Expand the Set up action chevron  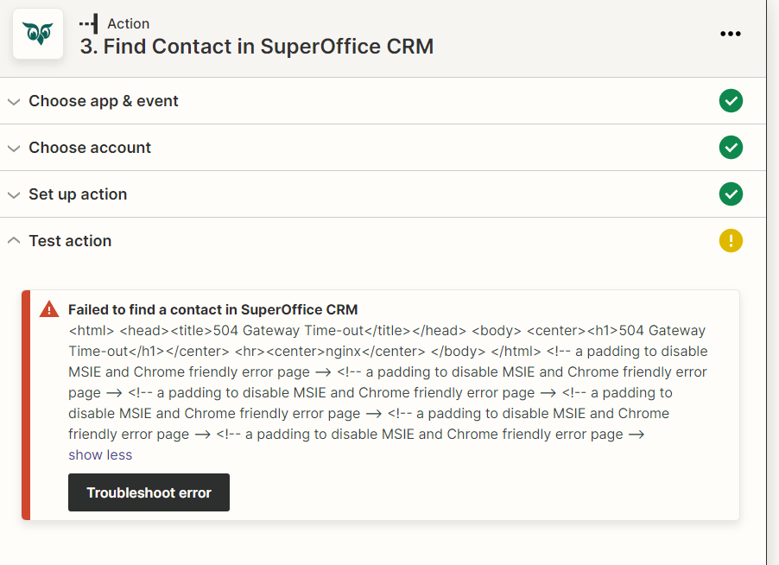click(14, 194)
